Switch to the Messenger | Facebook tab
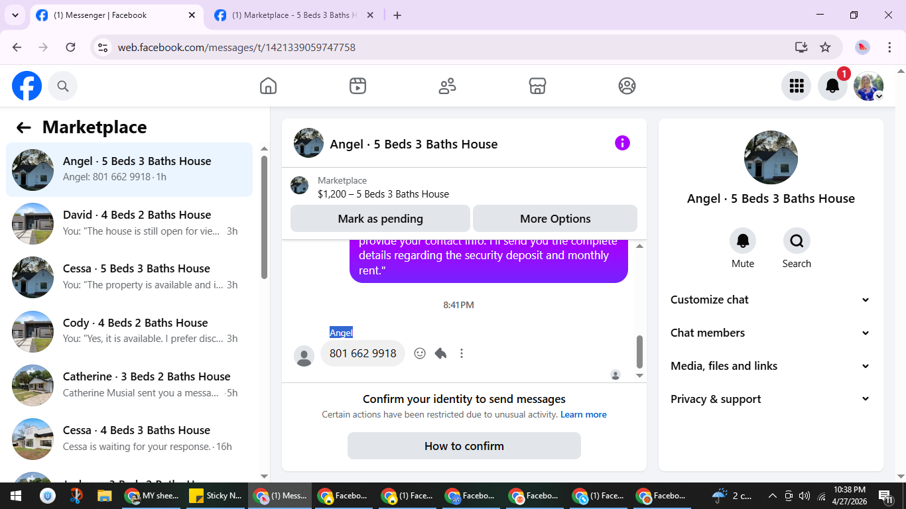The width and height of the screenshot is (906, 509). [117, 15]
